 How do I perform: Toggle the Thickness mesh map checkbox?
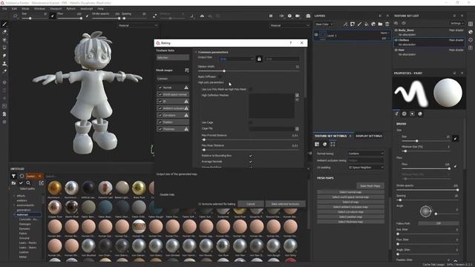point(160,129)
